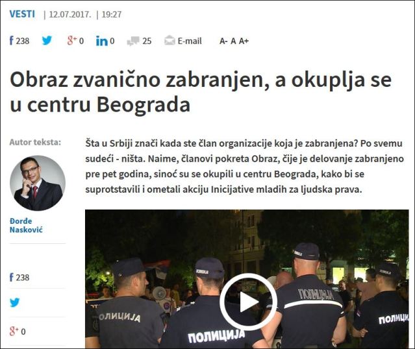Image resolution: width=415 pixels, height=349 pixels.
Task: Share on LinkedIn from the top bar
Action: pos(101,41)
